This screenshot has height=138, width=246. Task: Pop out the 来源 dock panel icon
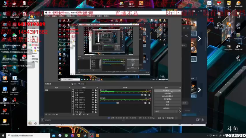(x=97, y=87)
